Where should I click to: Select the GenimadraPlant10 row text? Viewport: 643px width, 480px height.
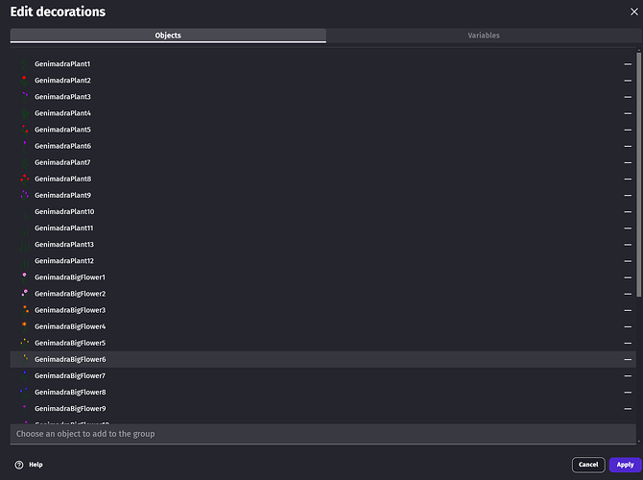point(64,212)
